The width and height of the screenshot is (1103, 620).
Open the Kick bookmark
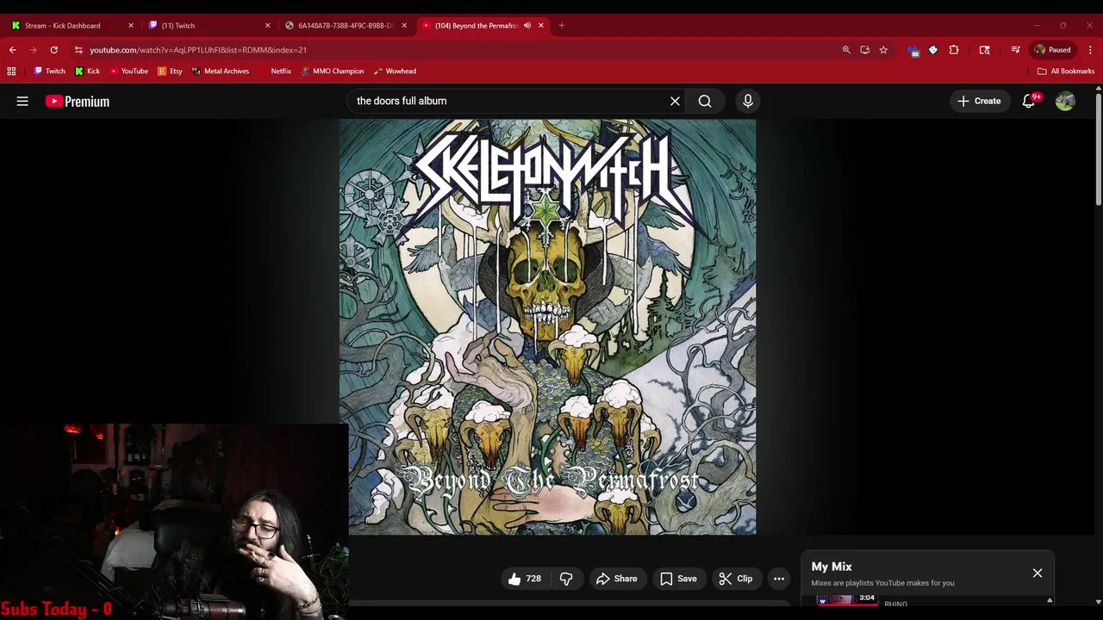[87, 71]
